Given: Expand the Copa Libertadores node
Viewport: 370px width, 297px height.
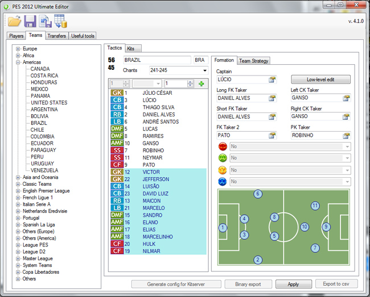Looking at the screenshot, I should (x=18, y=272).
